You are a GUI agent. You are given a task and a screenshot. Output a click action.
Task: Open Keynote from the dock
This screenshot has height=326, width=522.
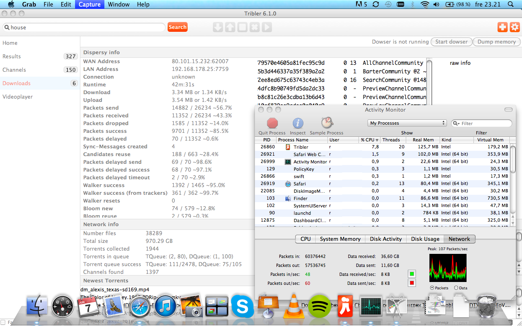click(268, 306)
